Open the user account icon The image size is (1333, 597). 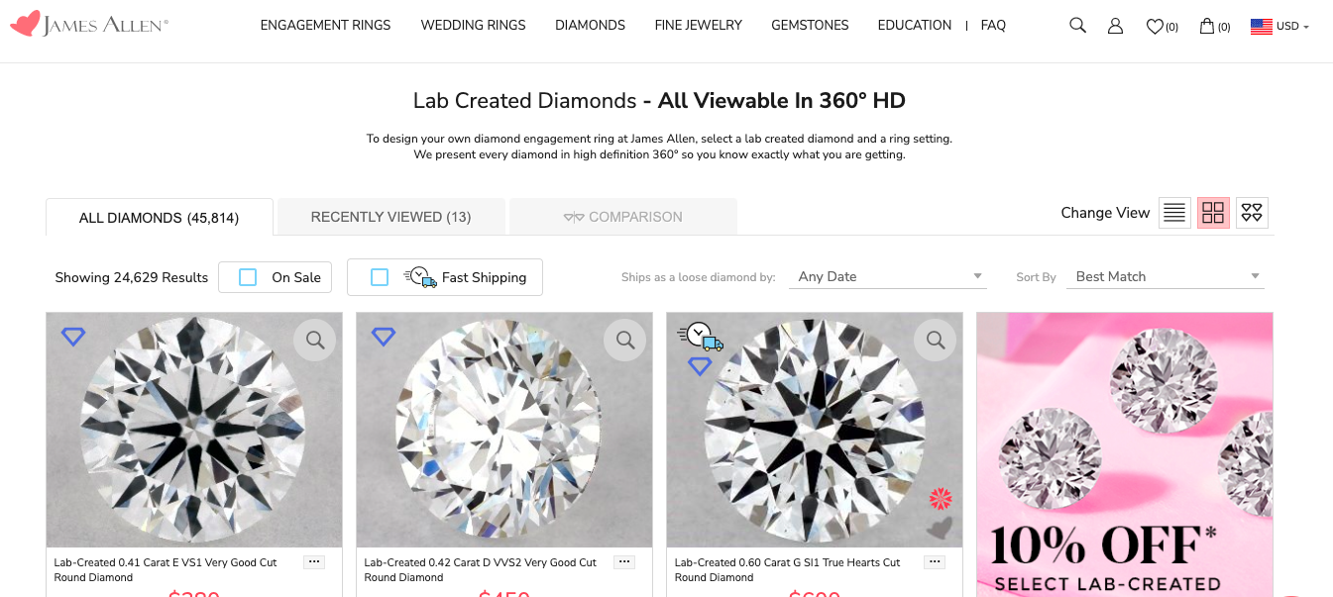tap(1115, 26)
